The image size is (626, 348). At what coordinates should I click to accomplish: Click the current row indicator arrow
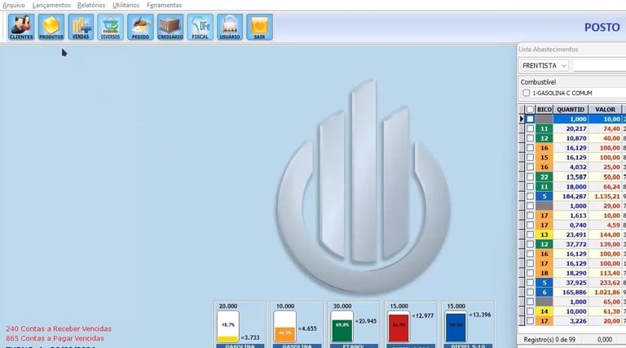pos(522,119)
